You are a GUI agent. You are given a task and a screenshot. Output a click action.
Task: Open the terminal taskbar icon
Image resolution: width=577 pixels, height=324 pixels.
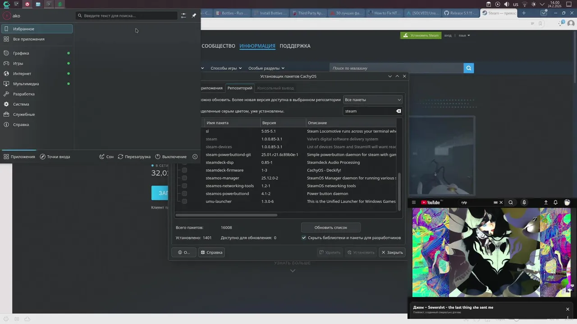pos(49,4)
